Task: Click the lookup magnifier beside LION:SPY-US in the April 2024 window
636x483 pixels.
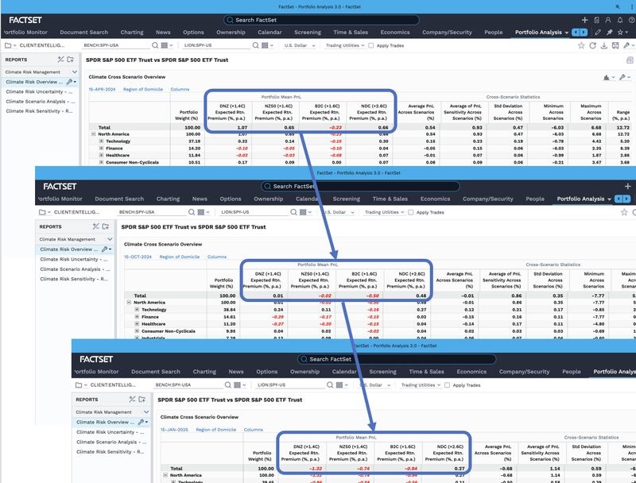Action: click(255, 45)
